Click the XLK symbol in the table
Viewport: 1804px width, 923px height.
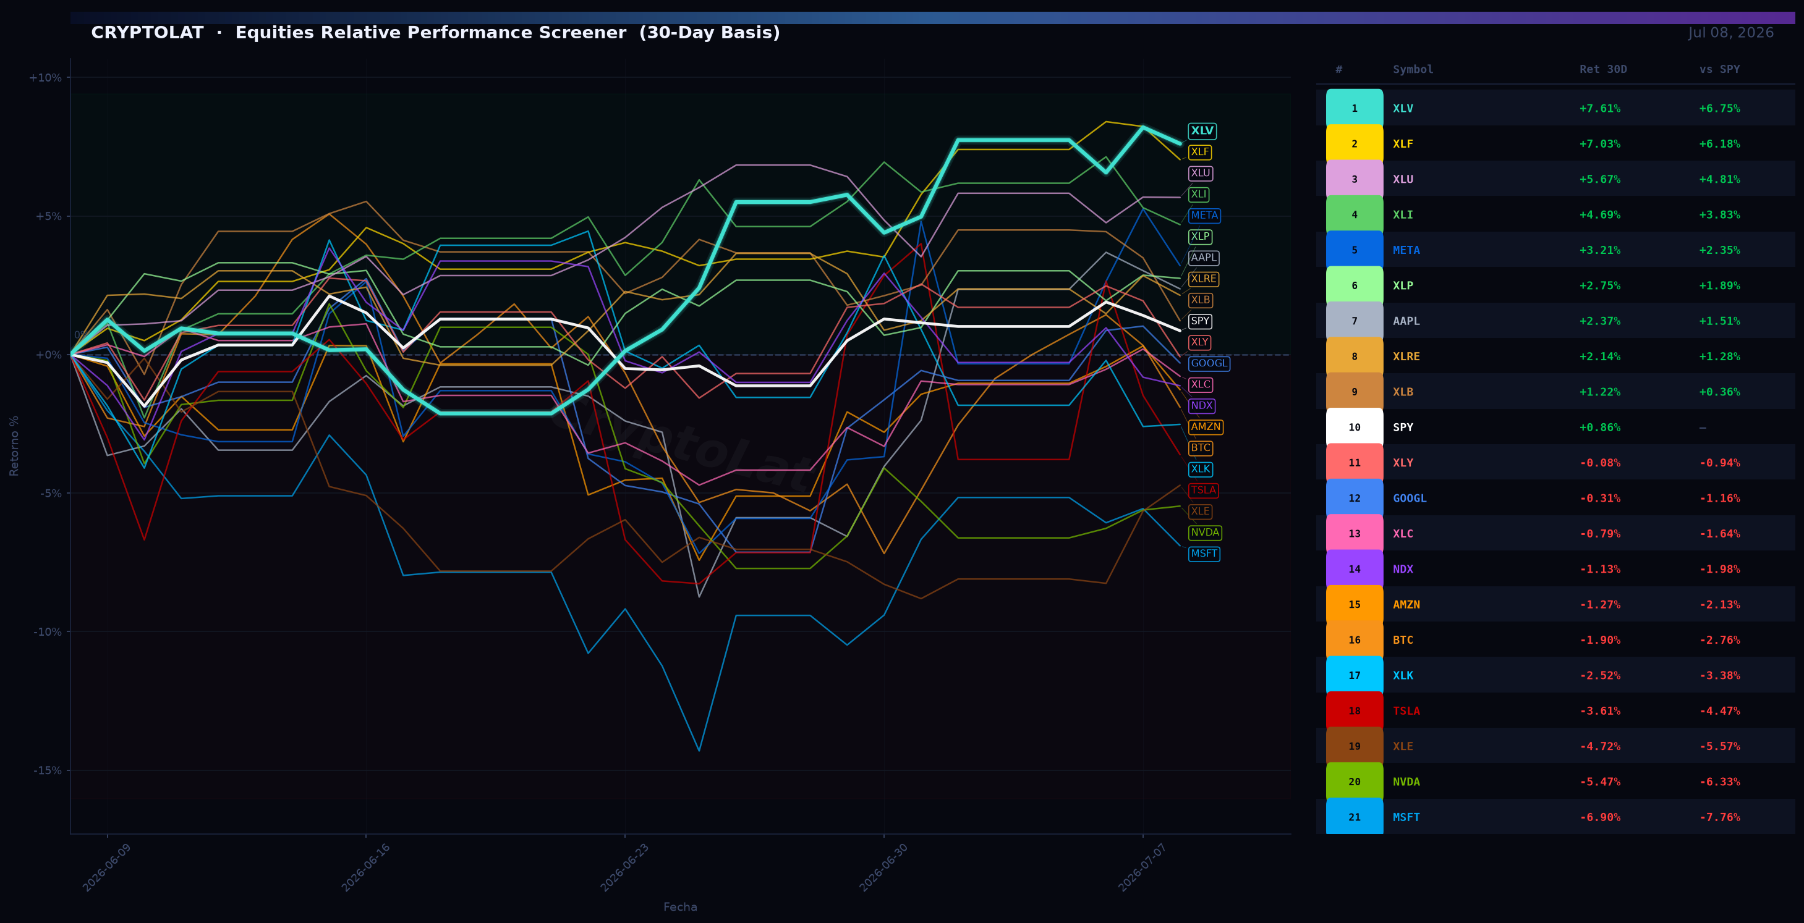pyautogui.click(x=1403, y=676)
